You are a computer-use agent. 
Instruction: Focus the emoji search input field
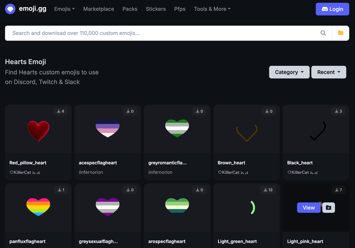tap(163, 33)
